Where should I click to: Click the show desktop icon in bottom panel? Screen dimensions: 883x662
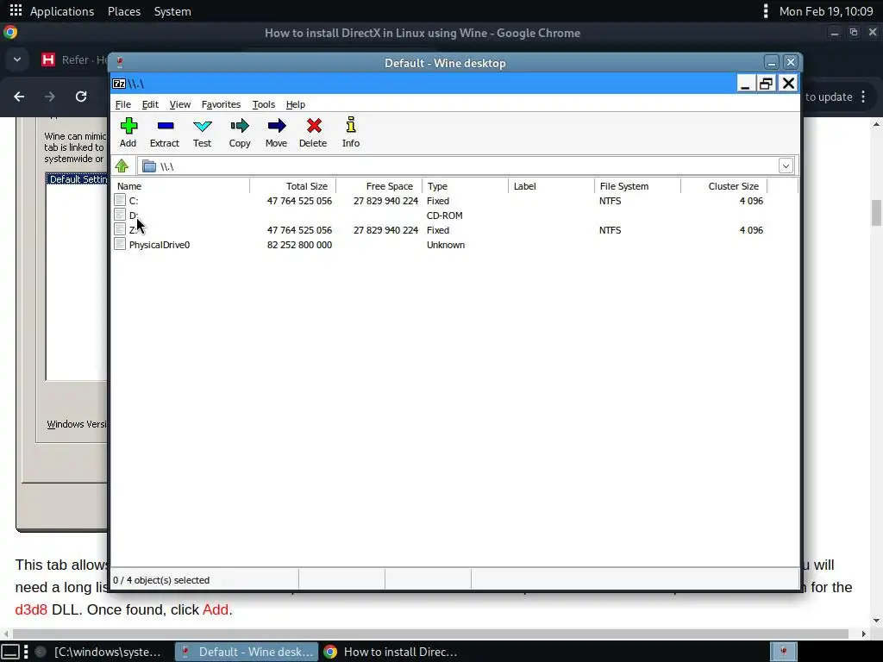(x=10, y=652)
